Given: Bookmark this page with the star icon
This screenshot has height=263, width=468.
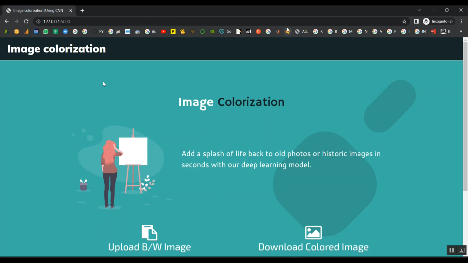Looking at the screenshot, I should coord(404,22).
